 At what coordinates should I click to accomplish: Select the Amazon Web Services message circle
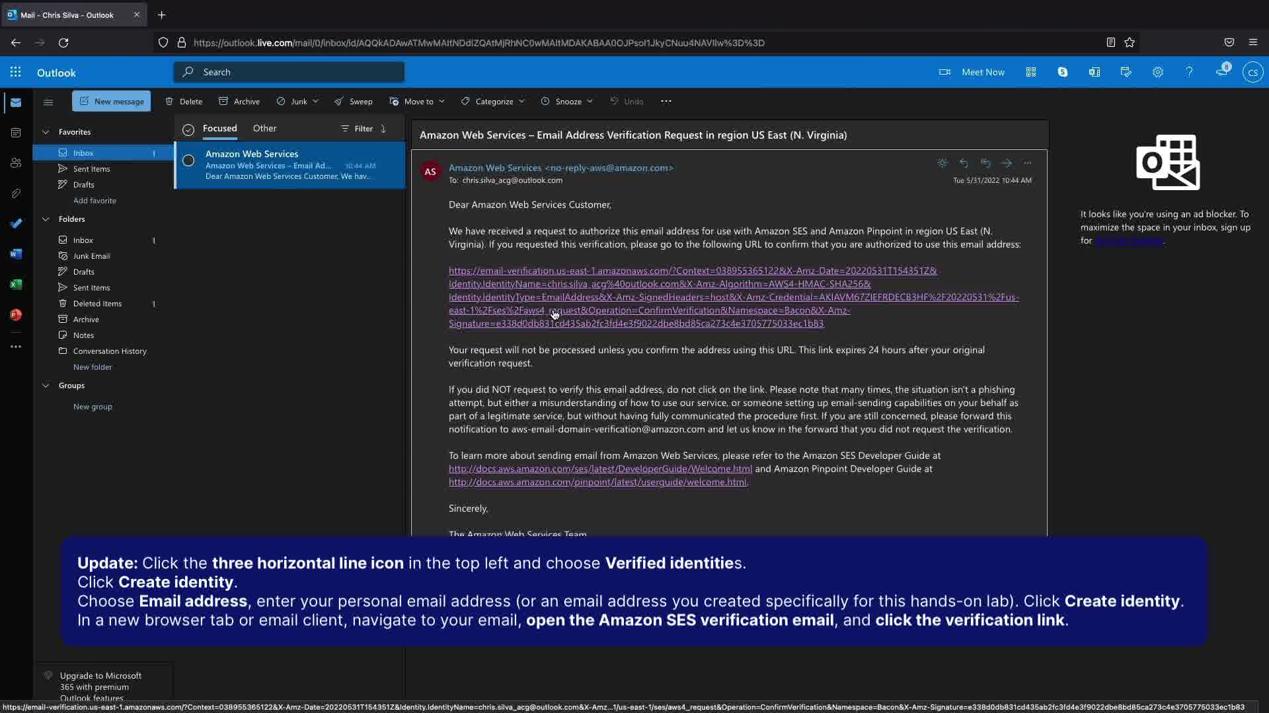(188, 160)
